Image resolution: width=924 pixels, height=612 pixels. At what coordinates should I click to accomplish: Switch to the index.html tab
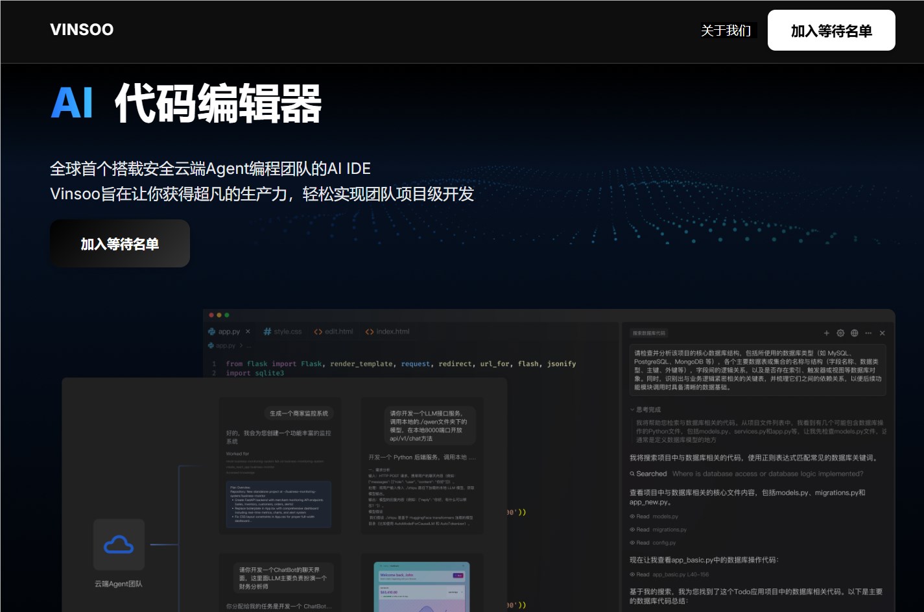pos(392,332)
